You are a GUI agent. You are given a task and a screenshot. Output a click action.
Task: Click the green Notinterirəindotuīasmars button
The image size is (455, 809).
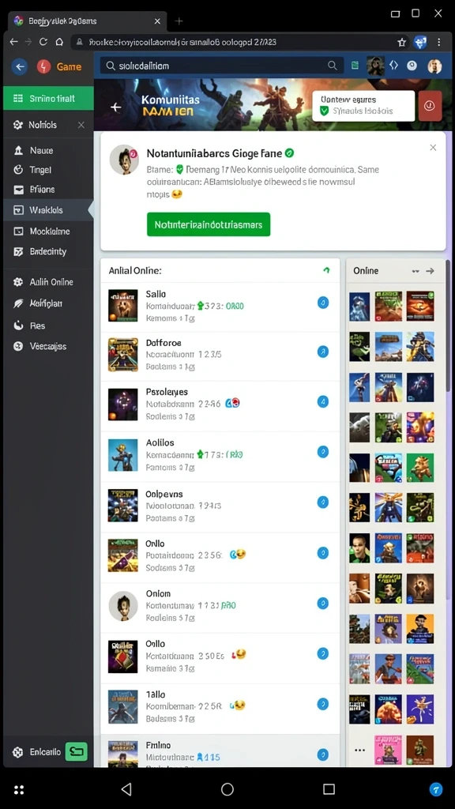[x=209, y=224]
